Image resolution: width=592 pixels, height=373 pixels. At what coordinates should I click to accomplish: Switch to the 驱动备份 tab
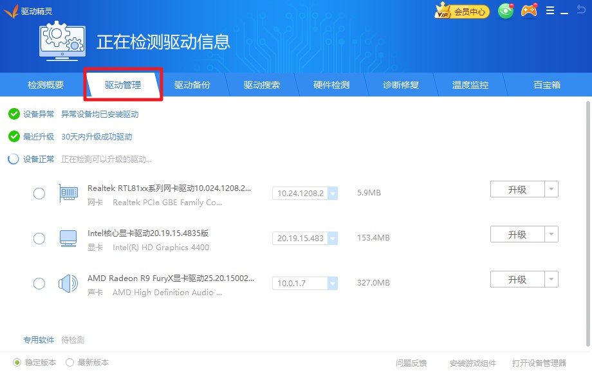(192, 85)
